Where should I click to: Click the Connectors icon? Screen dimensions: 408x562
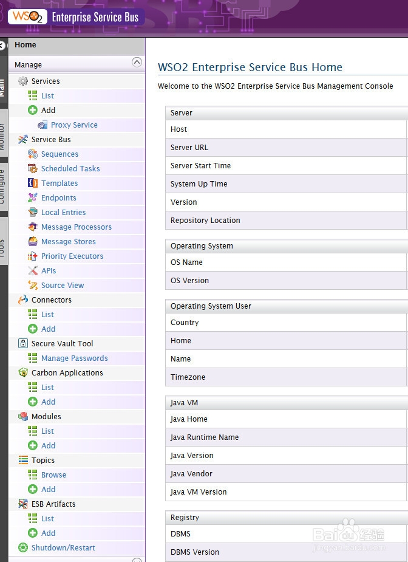tap(23, 300)
